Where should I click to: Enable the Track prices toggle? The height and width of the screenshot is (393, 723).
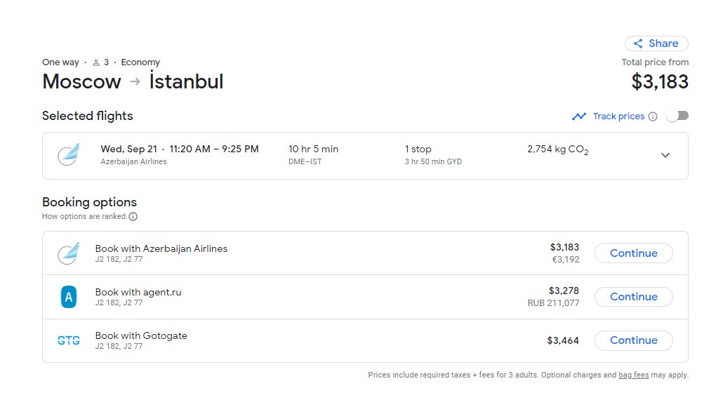(x=677, y=116)
